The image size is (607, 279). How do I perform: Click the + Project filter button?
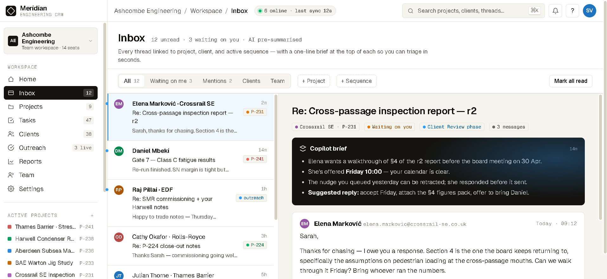point(314,81)
